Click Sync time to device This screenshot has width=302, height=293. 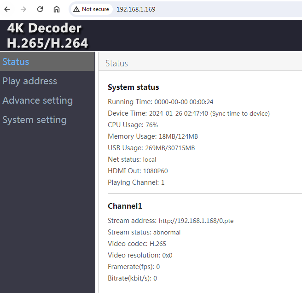tap(240, 113)
